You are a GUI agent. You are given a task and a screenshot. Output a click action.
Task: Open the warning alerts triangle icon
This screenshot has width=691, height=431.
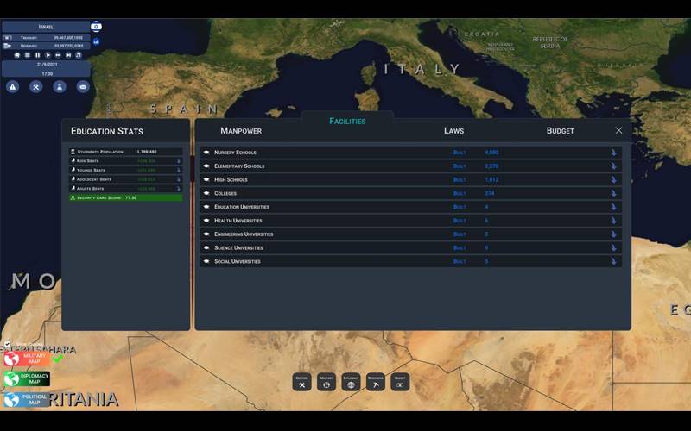13,86
